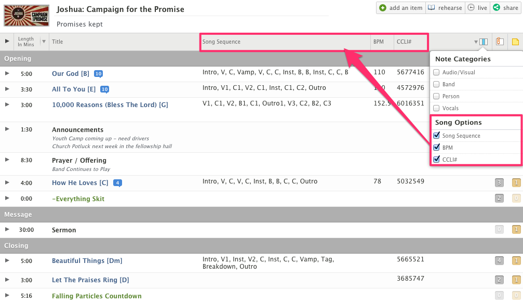The width and height of the screenshot is (523, 303).
Task: Click the Song Sequence column header
Action: (x=222, y=42)
